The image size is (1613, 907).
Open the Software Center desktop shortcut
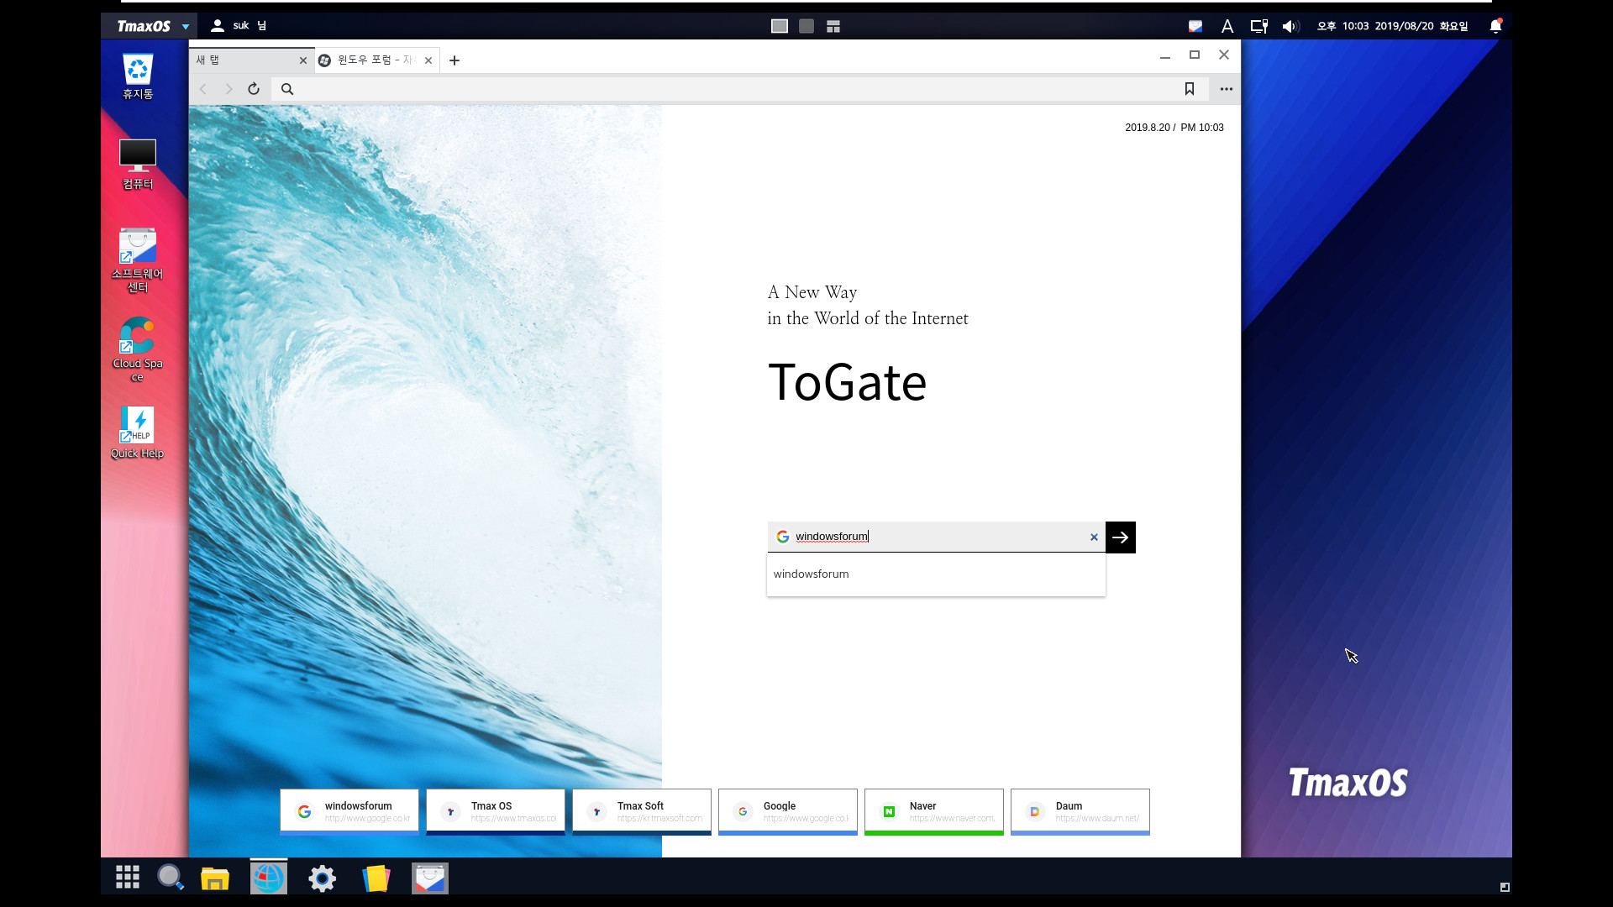[x=138, y=260]
